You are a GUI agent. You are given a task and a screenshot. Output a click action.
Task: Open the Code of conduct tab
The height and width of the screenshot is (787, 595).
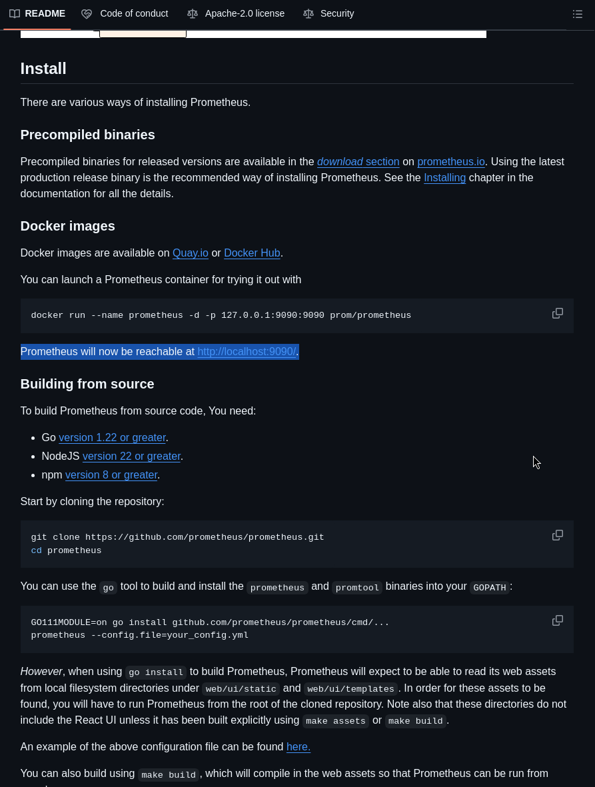point(133,14)
